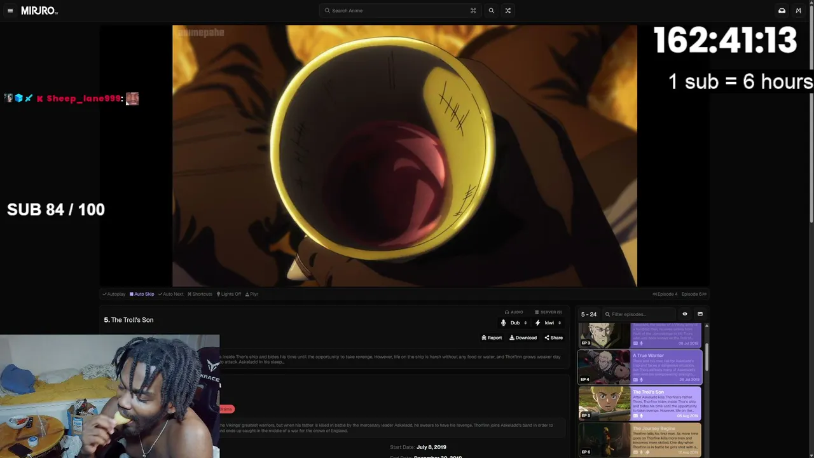Download the current episode
The image size is (814, 458).
click(x=523, y=338)
